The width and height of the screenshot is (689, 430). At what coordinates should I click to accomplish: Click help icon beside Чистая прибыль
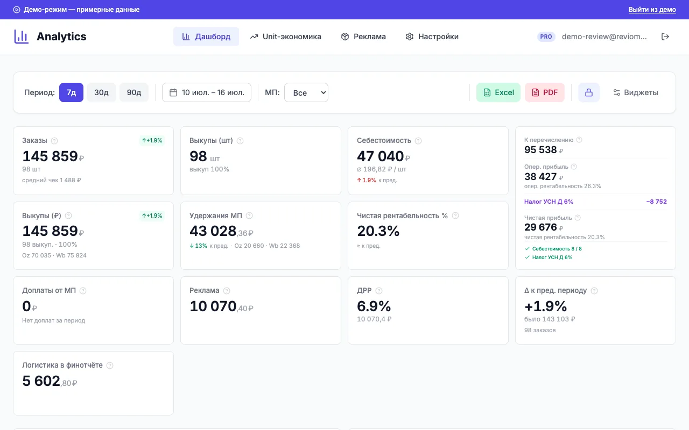[578, 218]
